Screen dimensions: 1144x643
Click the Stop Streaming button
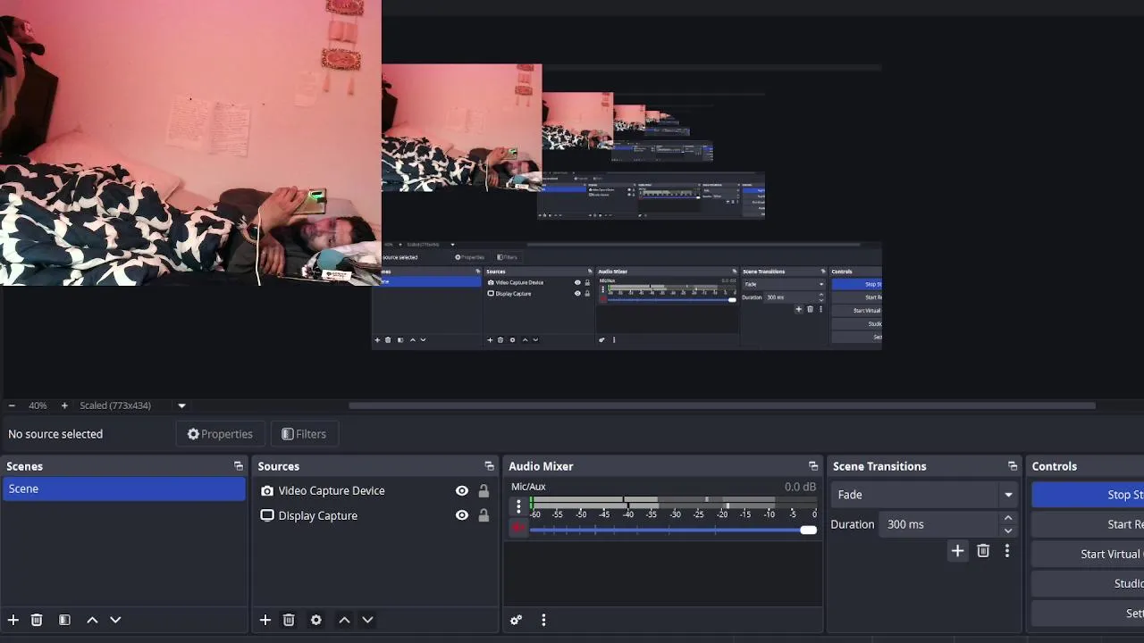[1088, 495]
